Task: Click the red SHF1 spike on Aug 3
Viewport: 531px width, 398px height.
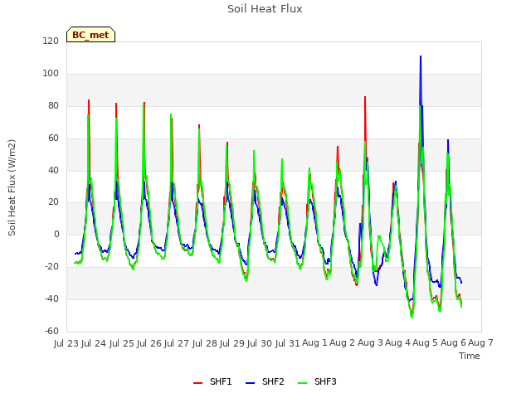Action: click(x=365, y=98)
